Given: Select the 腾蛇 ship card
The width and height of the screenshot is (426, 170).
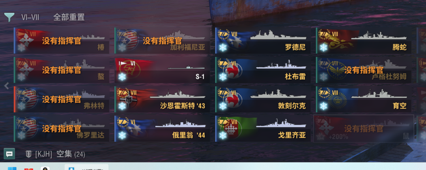Looking at the screenshot, I should [x=364, y=41].
